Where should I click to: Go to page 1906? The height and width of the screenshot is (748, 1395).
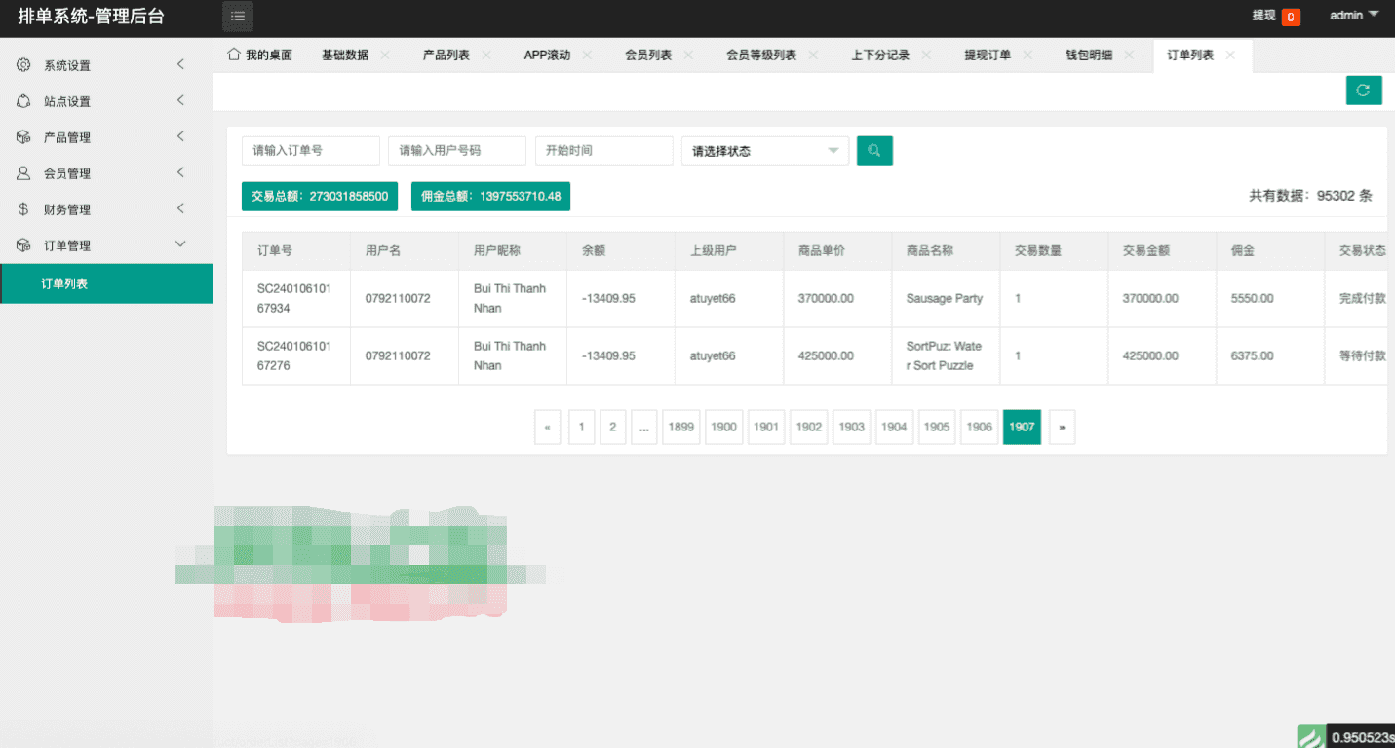pos(979,427)
